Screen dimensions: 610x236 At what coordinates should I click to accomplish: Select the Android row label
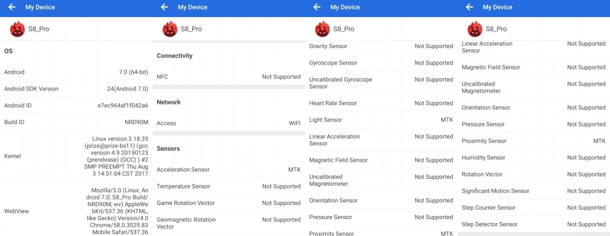pyautogui.click(x=15, y=72)
